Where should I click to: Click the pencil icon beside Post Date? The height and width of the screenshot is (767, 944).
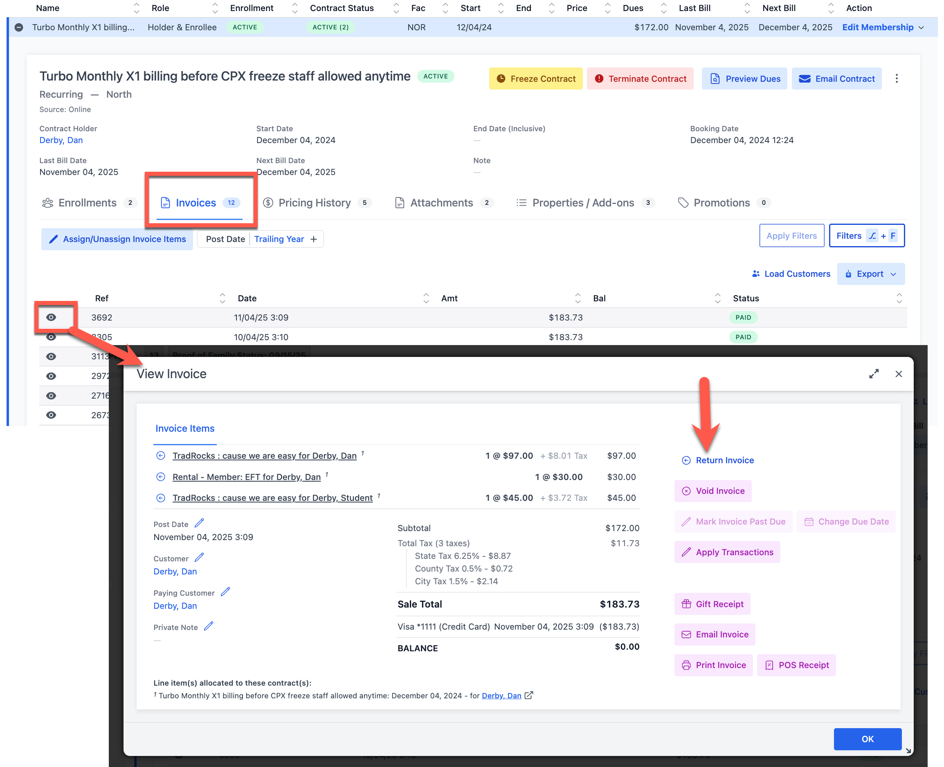199,524
